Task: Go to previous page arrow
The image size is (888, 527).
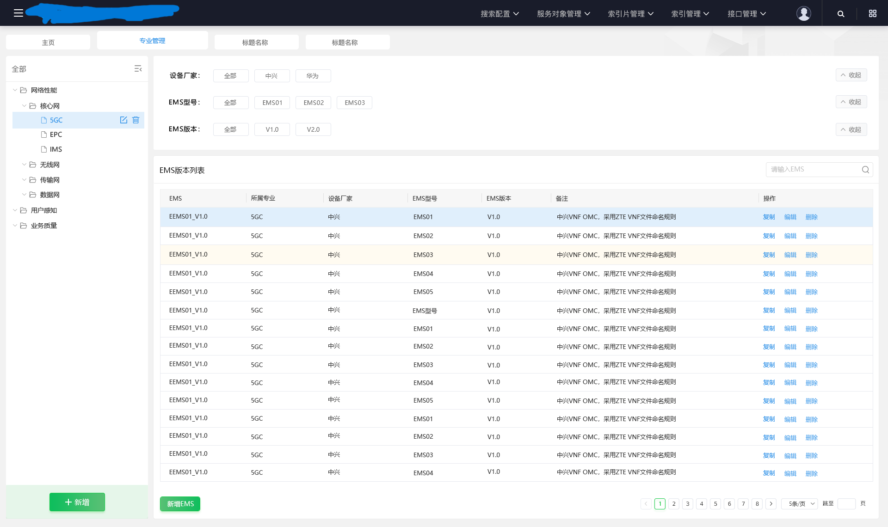Action: point(646,504)
